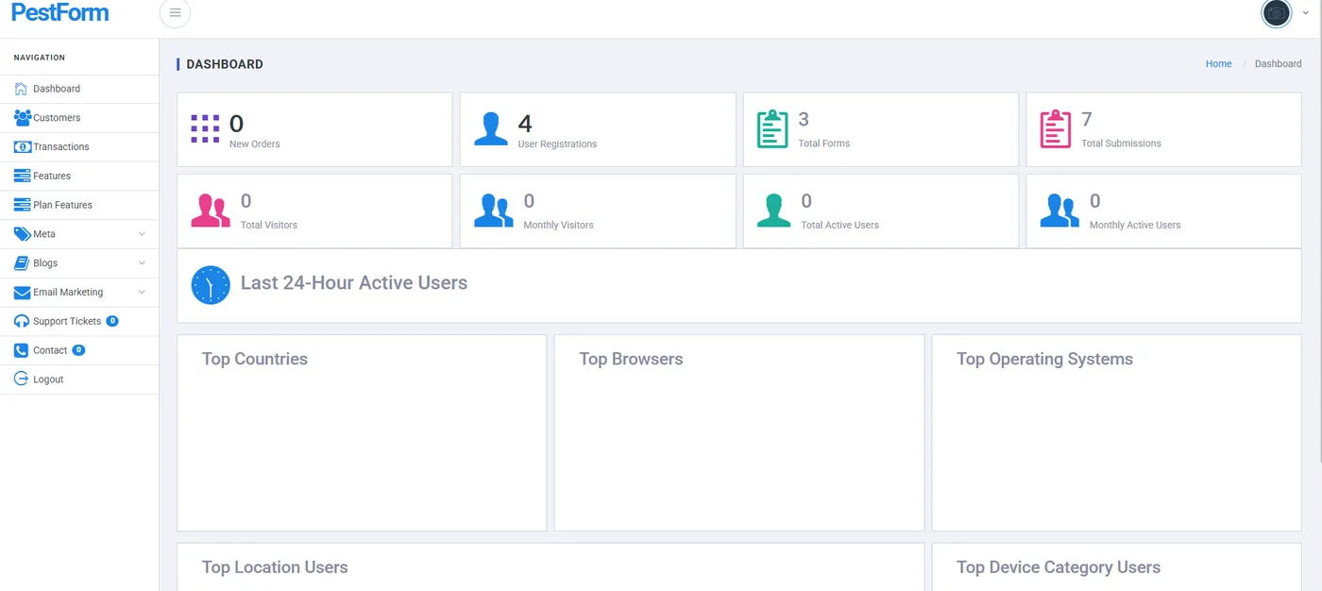The width and height of the screenshot is (1322, 591).
Task: Click the pink Total Submissions clipboard icon
Action: click(x=1056, y=129)
